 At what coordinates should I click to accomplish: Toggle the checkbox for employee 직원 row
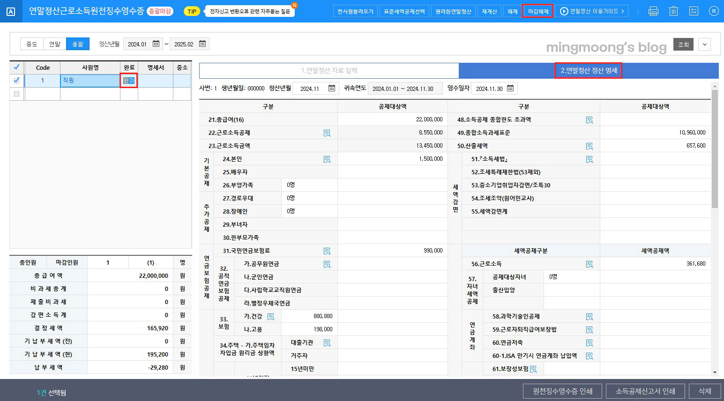17,80
